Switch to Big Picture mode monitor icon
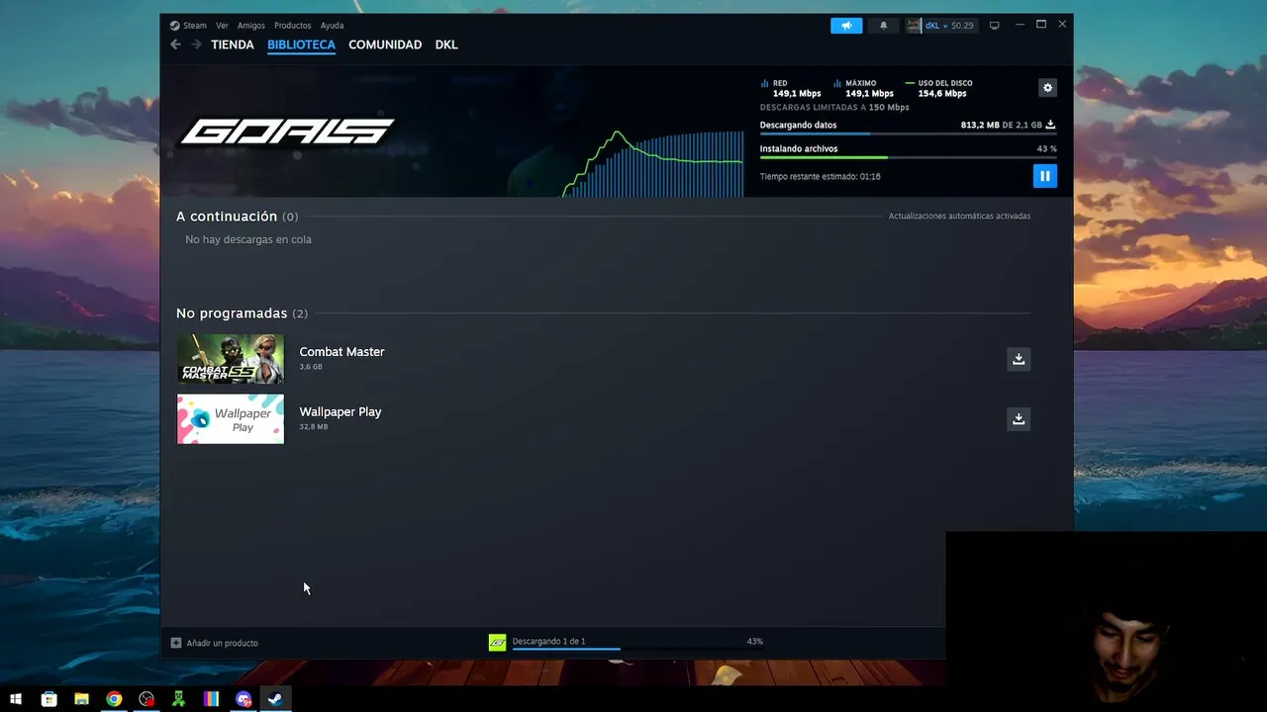 coord(995,26)
